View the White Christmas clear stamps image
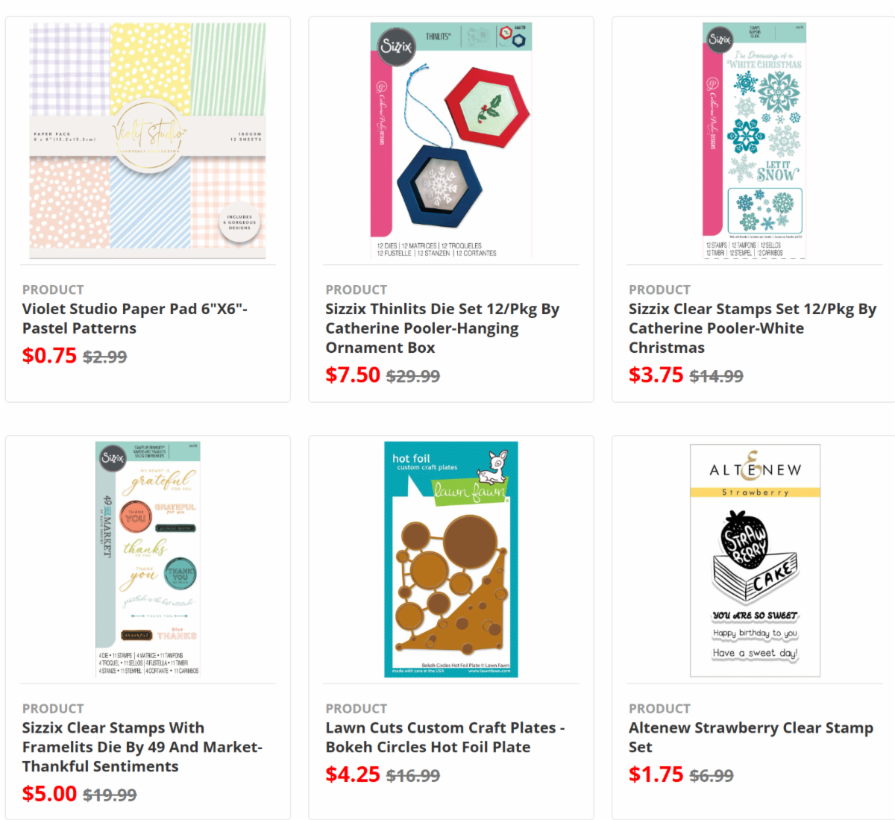 point(754,141)
